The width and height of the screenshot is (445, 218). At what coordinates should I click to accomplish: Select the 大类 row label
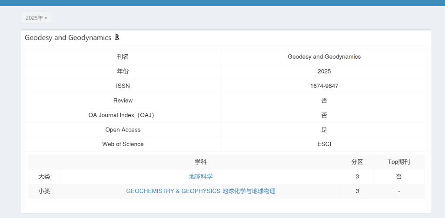pyautogui.click(x=44, y=177)
